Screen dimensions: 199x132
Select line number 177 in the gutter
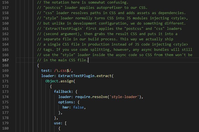[x=5, y=113]
